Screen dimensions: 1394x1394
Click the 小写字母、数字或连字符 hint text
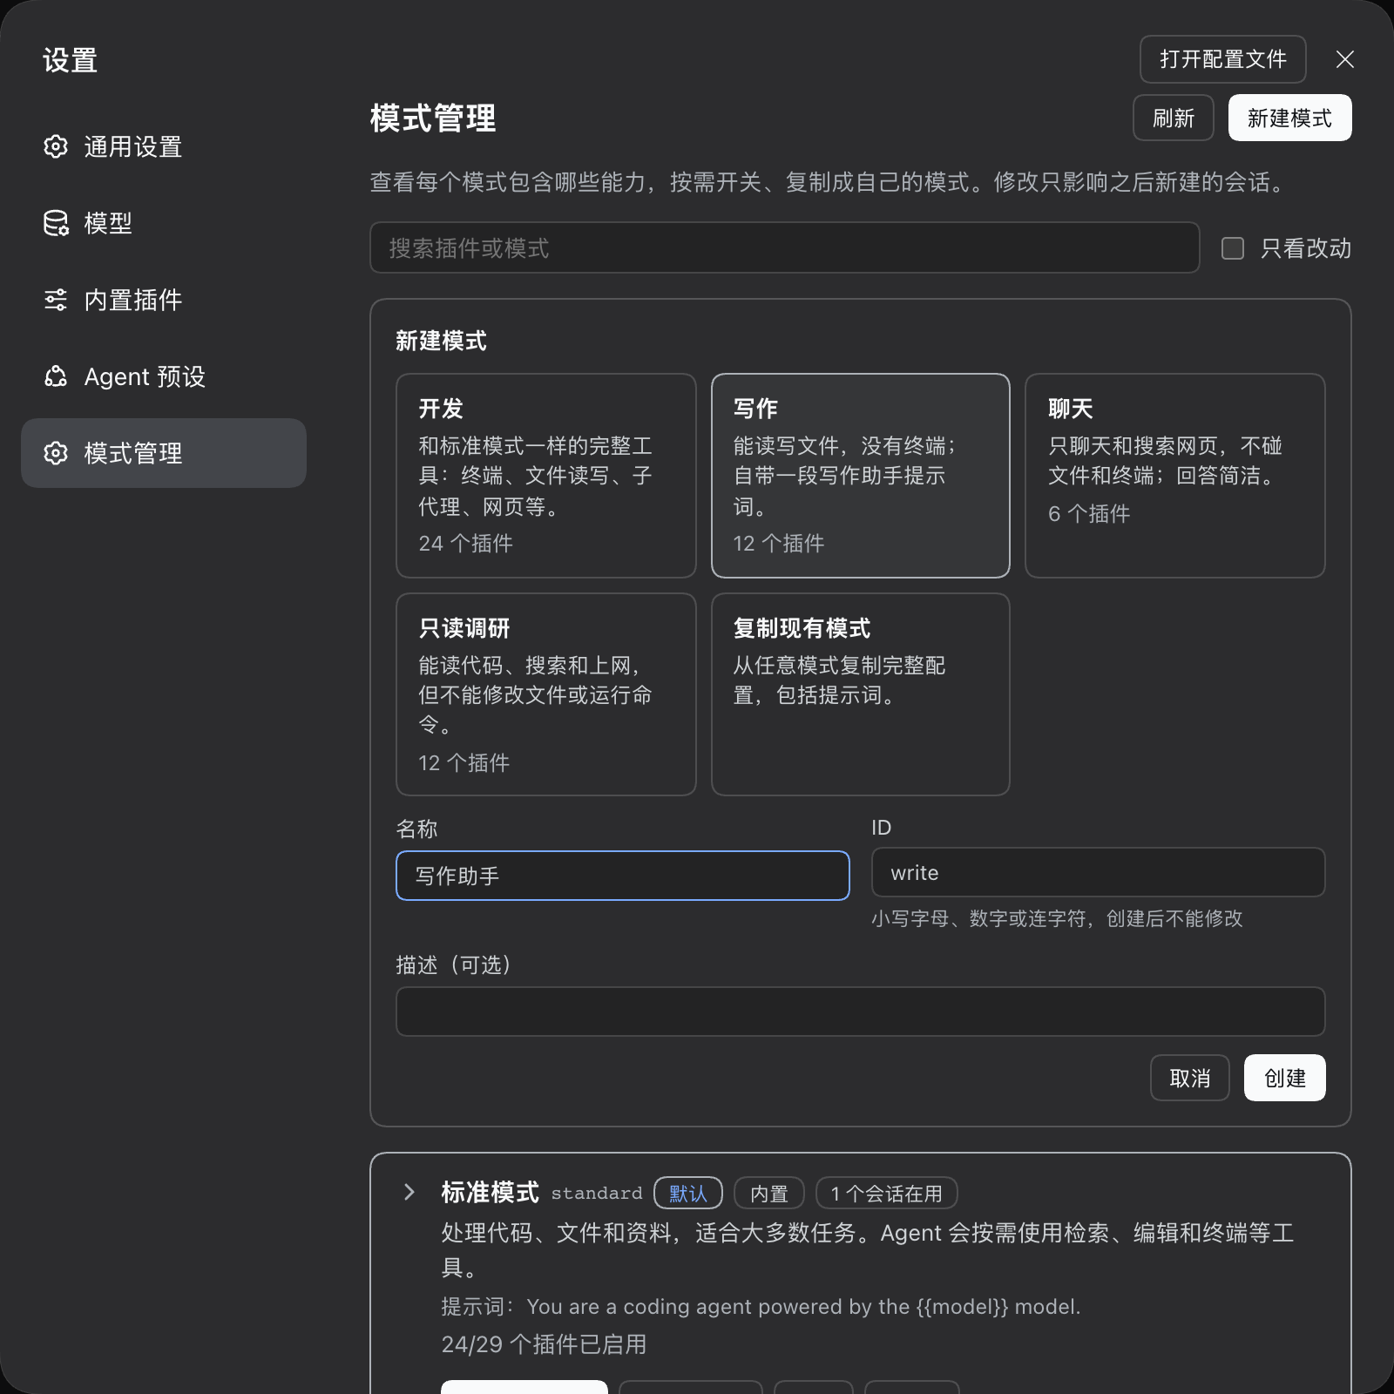coord(1057,918)
